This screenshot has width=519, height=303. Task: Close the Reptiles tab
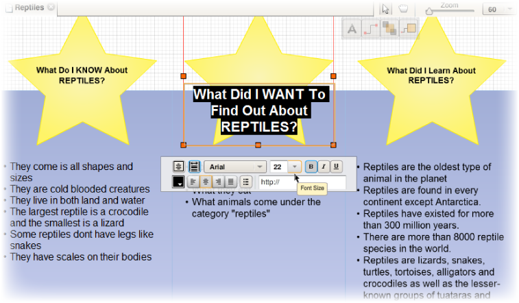pyautogui.click(x=52, y=8)
